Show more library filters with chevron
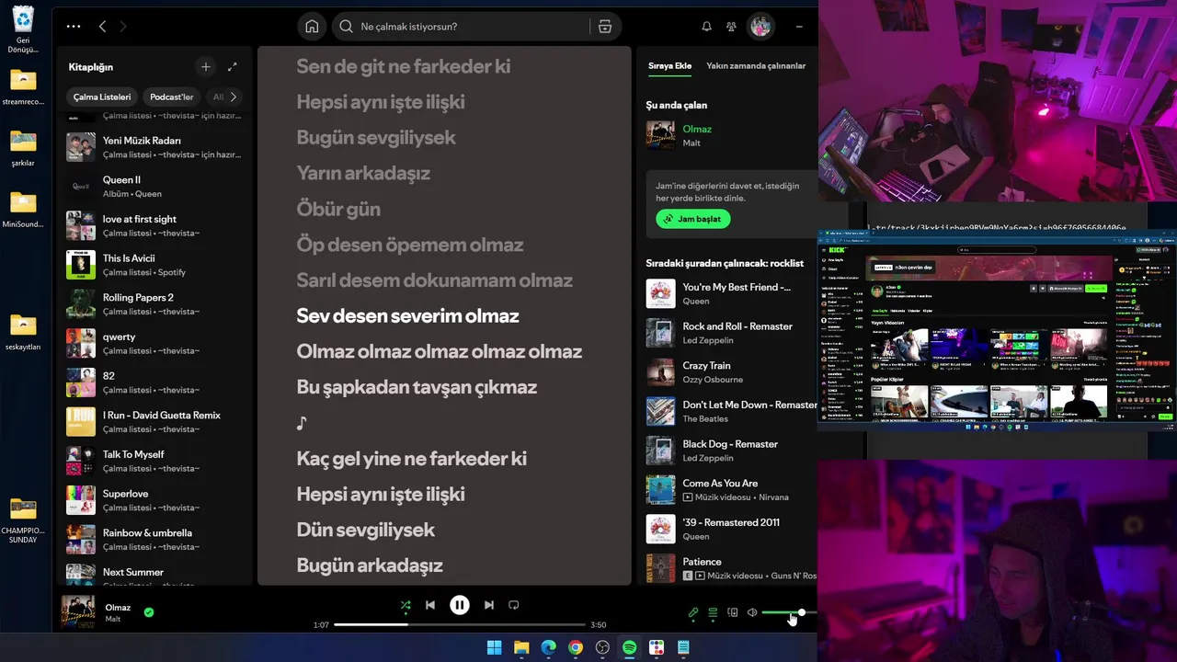This screenshot has width=1177, height=662. (234, 97)
